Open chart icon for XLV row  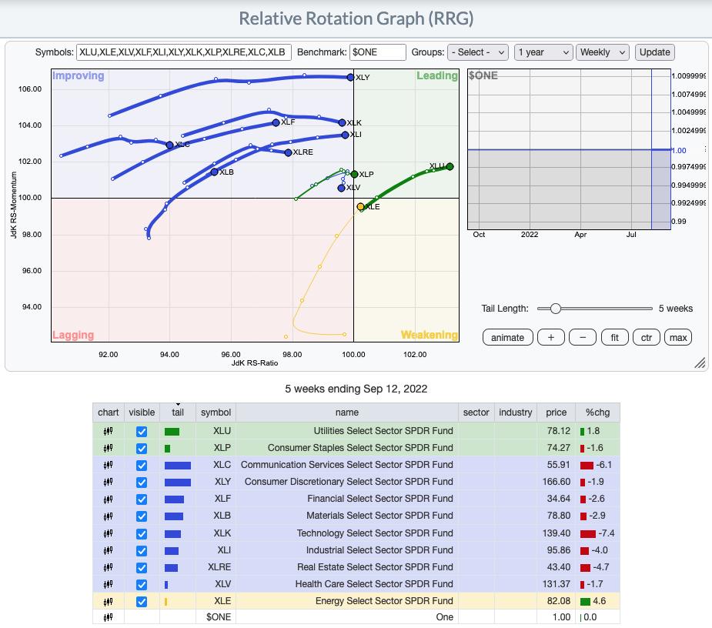click(x=108, y=584)
